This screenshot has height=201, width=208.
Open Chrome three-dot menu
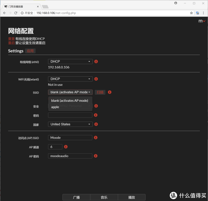[x=203, y=13]
